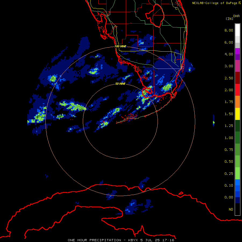The width and height of the screenshot is (242, 242).
Task: Click the 0.00 legend value
Action: (x=229, y=197)
